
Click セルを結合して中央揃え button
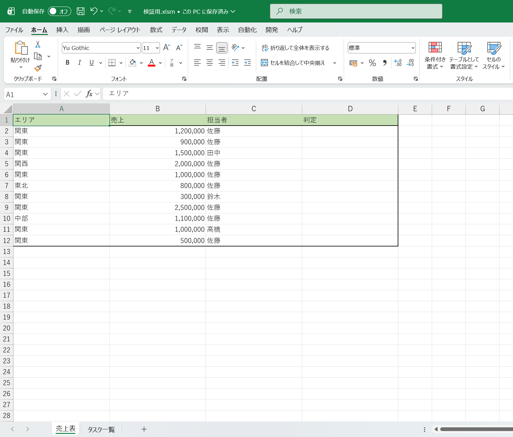coord(293,63)
